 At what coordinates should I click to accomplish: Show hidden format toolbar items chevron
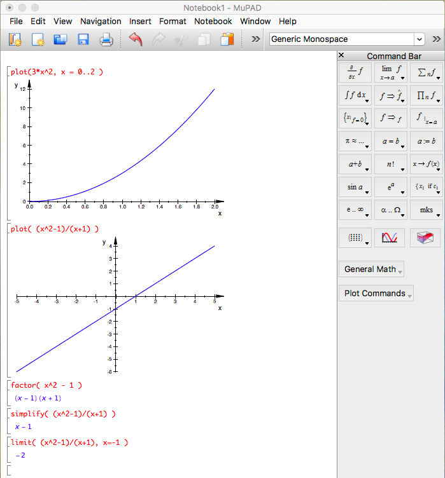coord(437,39)
